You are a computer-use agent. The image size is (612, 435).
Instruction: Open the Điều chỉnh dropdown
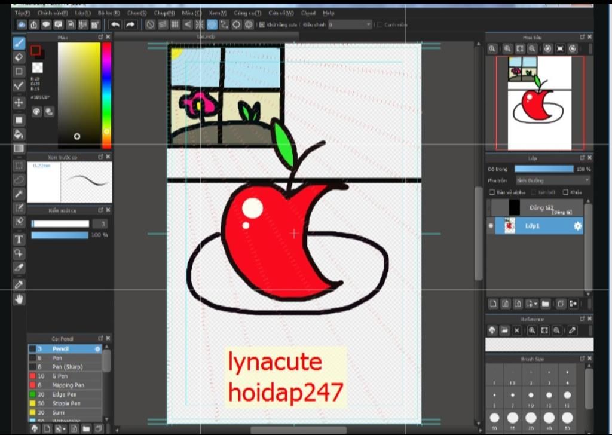[350, 24]
